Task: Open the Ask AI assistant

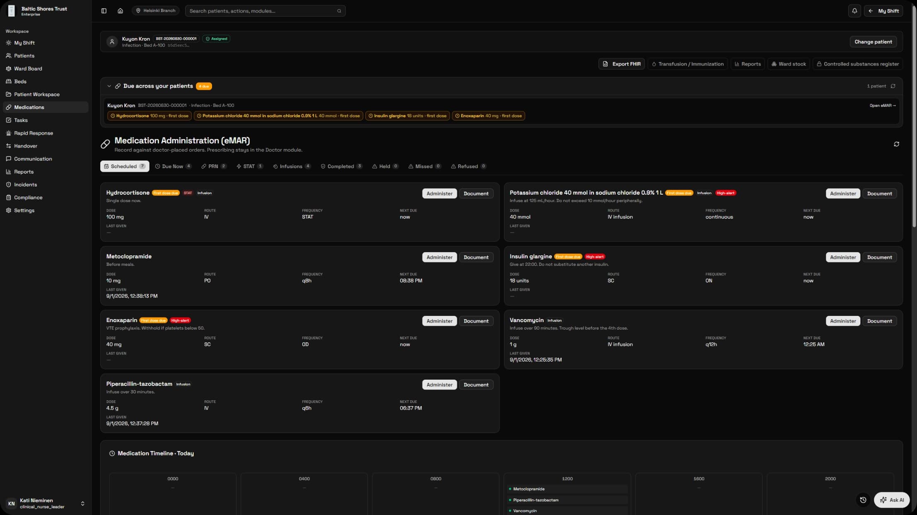Action: pos(892,500)
